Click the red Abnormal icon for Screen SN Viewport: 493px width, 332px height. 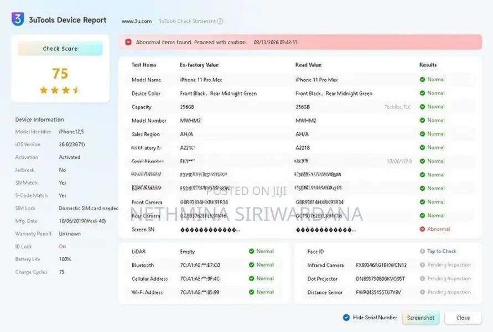tap(422, 229)
